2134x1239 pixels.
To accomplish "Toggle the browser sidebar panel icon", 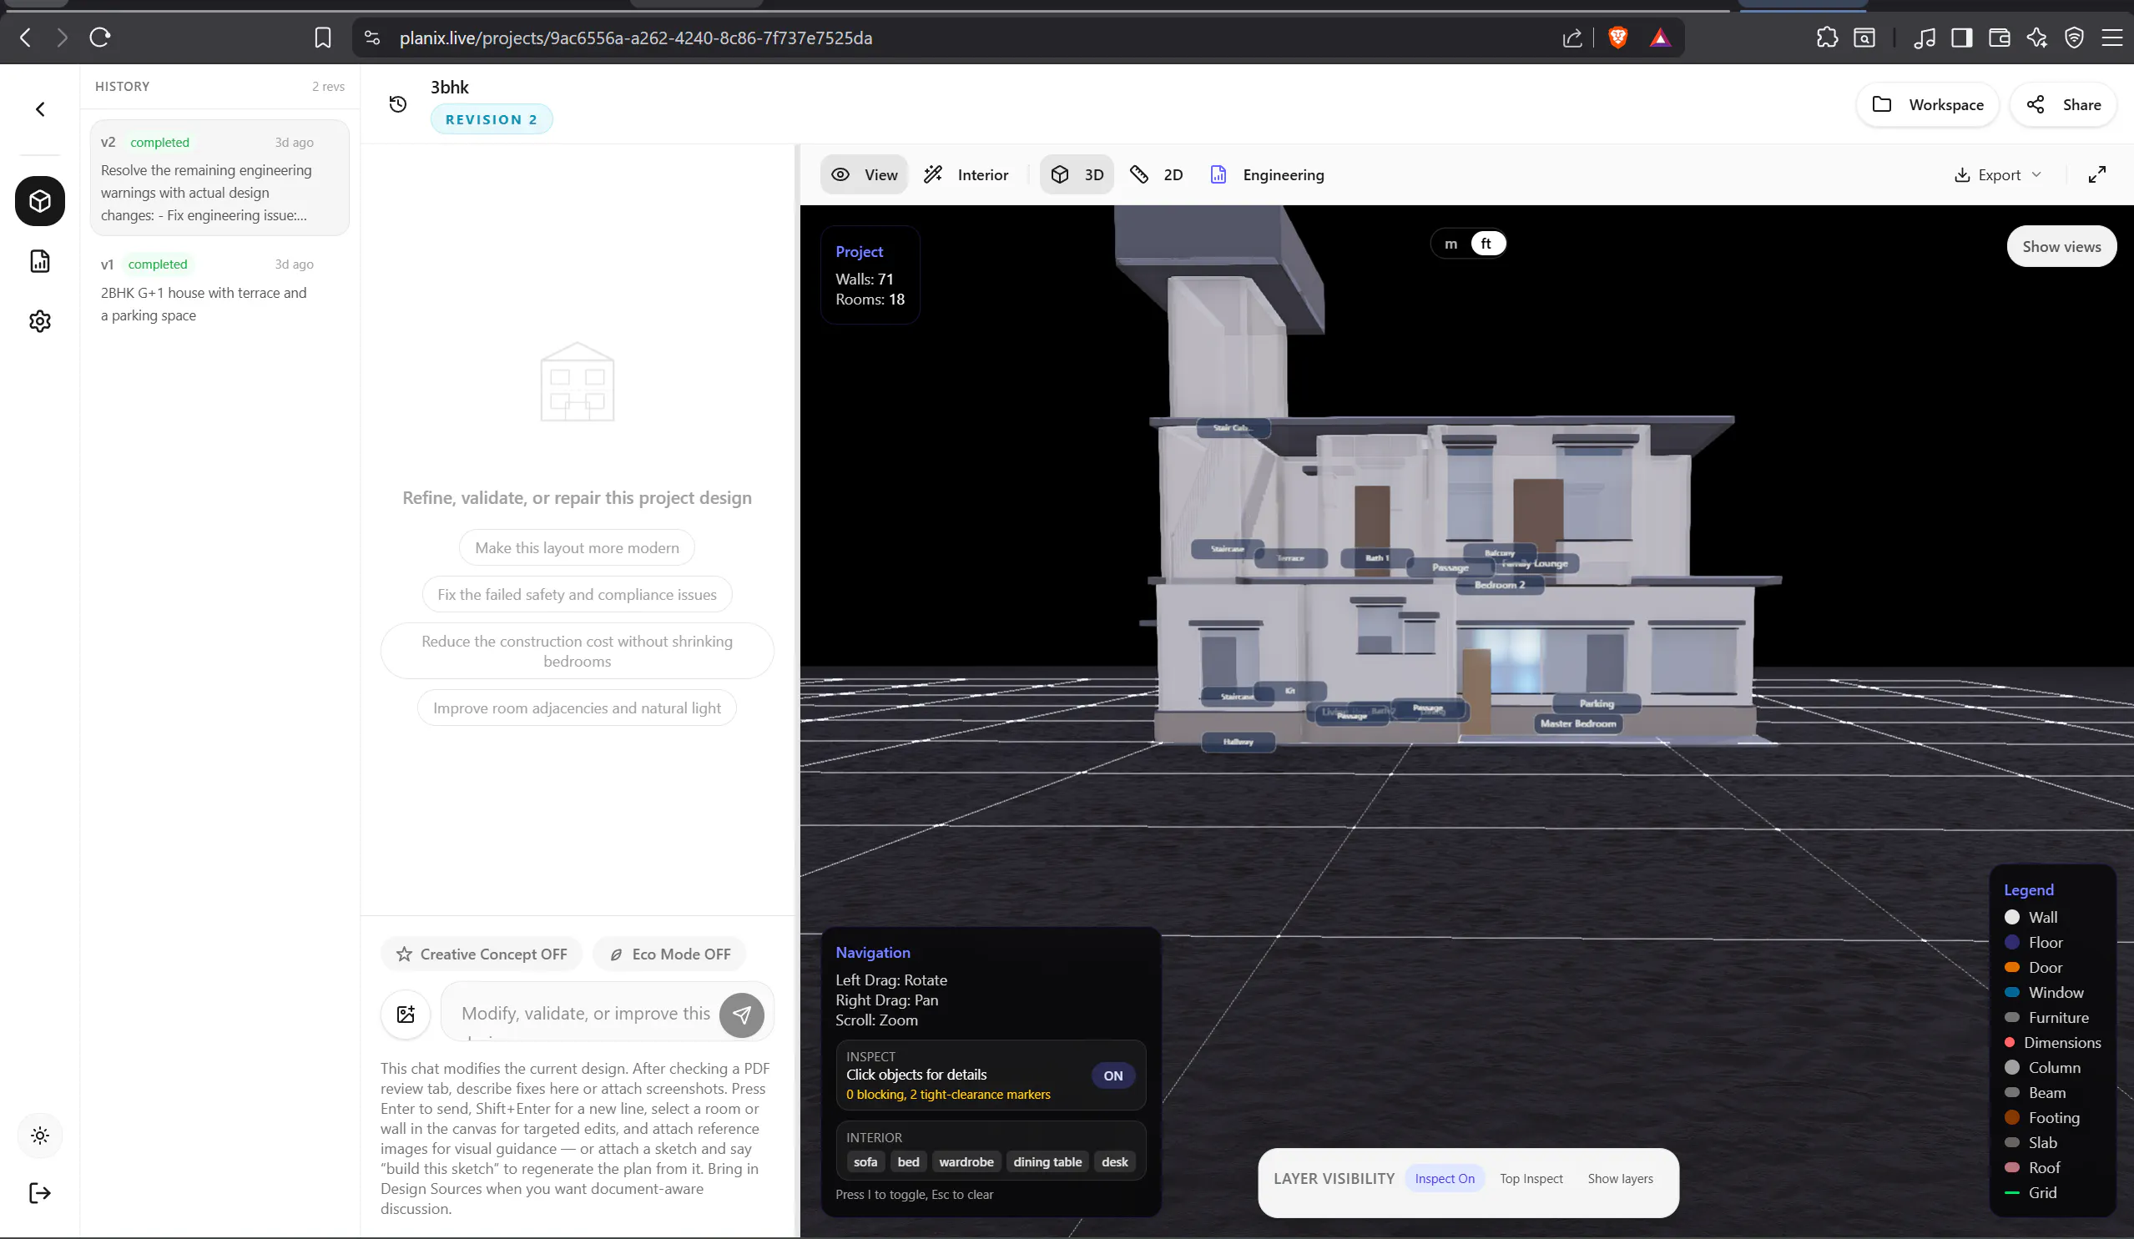I will (1962, 38).
